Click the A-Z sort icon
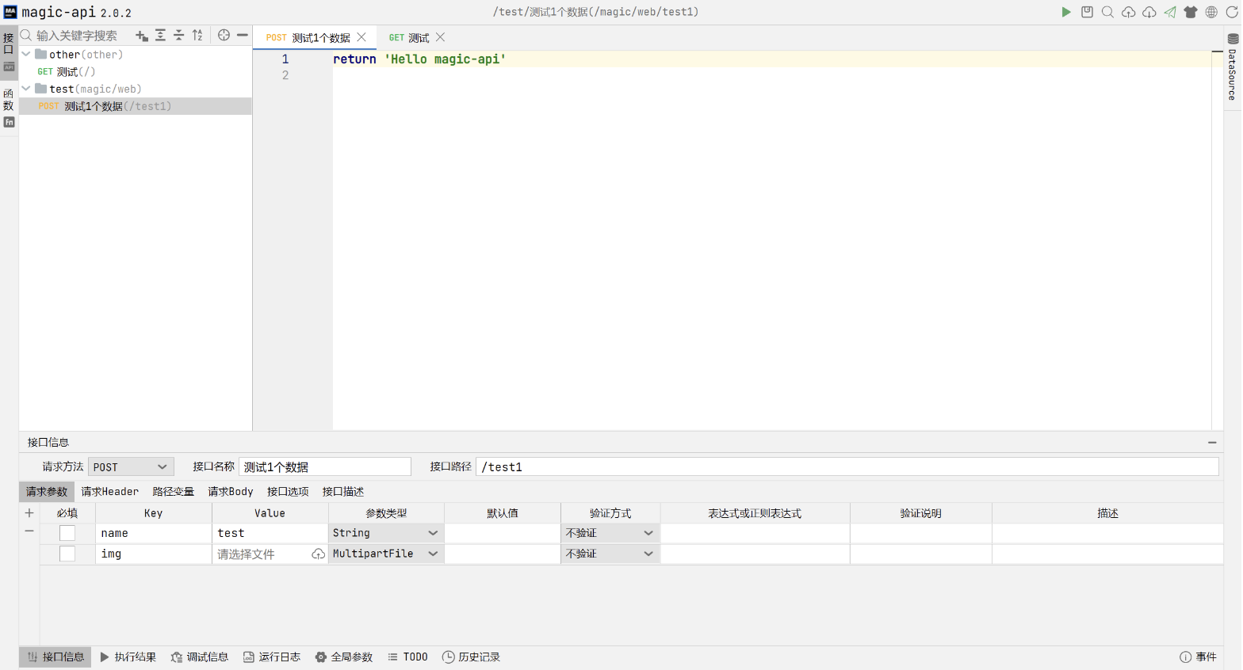 click(197, 36)
